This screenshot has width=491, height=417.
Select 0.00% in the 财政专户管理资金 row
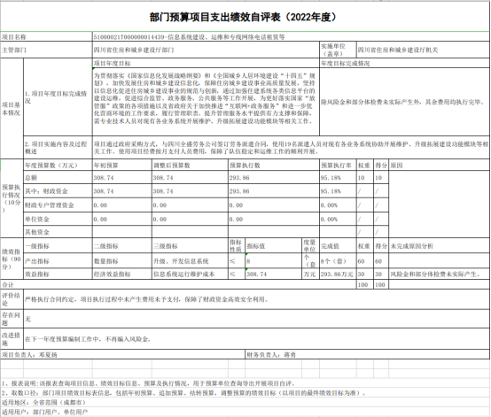(x=338, y=205)
